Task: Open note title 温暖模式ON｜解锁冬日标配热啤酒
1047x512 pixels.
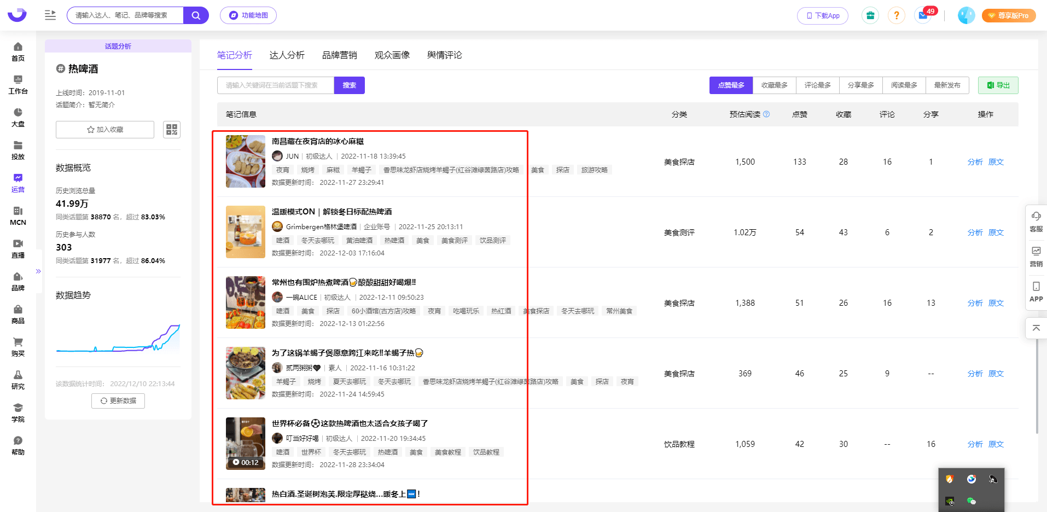Action: [x=331, y=212]
